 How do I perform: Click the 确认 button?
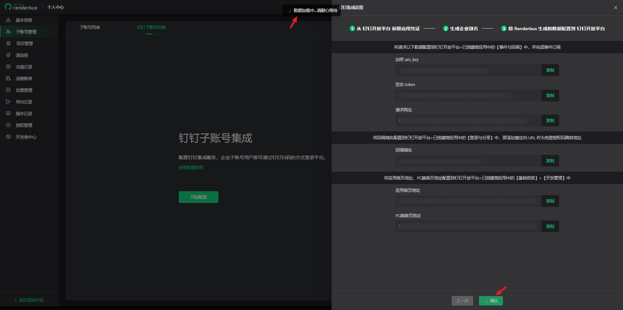[491, 301]
